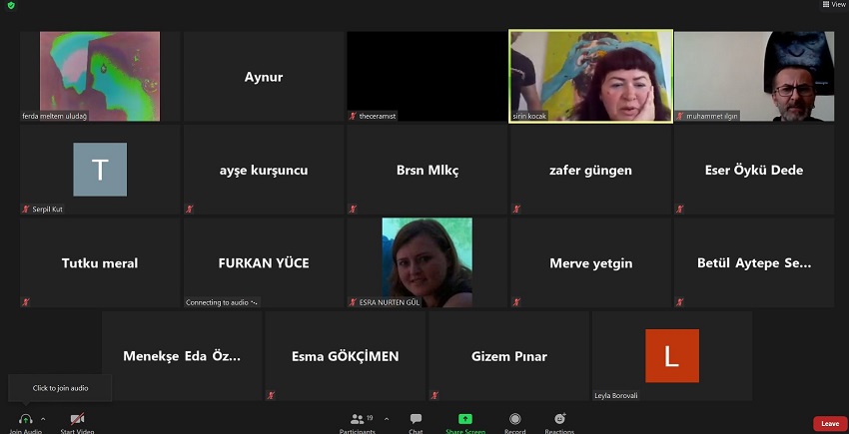849x434 pixels.
Task: Click the Join Audio headphone icon
Action: (x=25, y=419)
